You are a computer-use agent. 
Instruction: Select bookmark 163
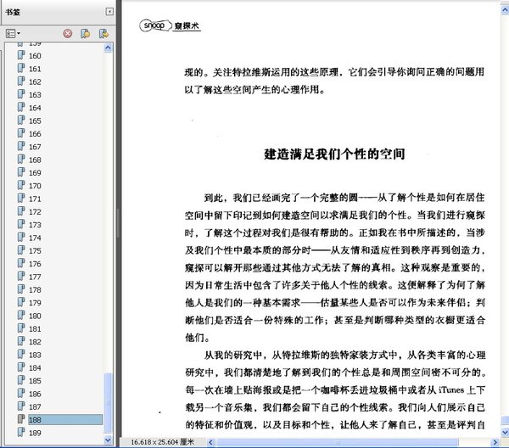[x=35, y=95]
